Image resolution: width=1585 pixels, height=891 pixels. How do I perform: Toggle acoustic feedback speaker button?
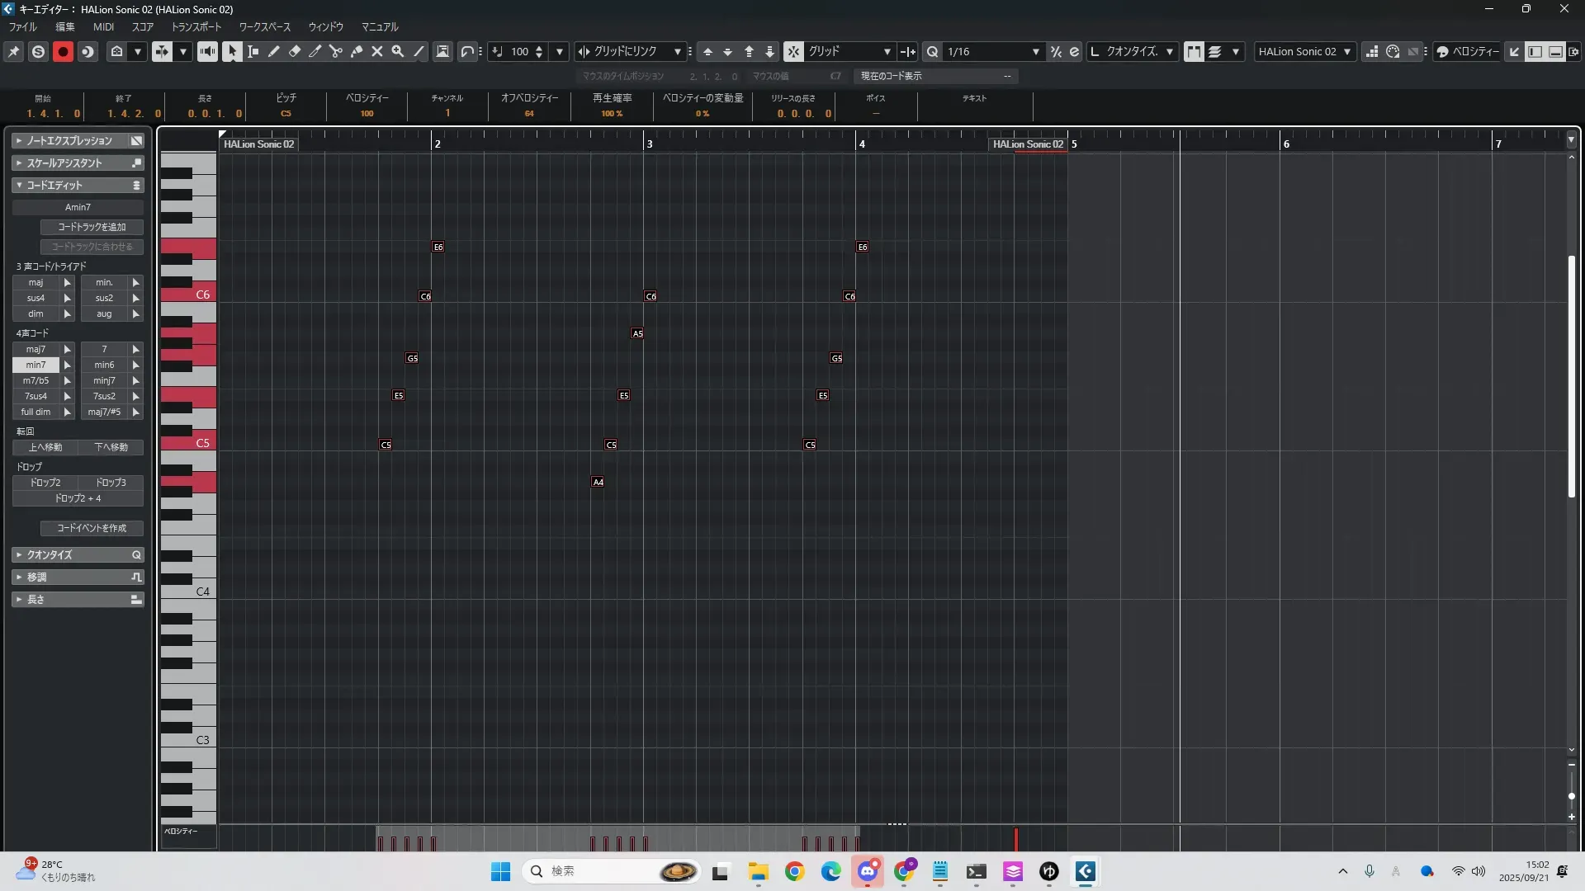coord(207,51)
